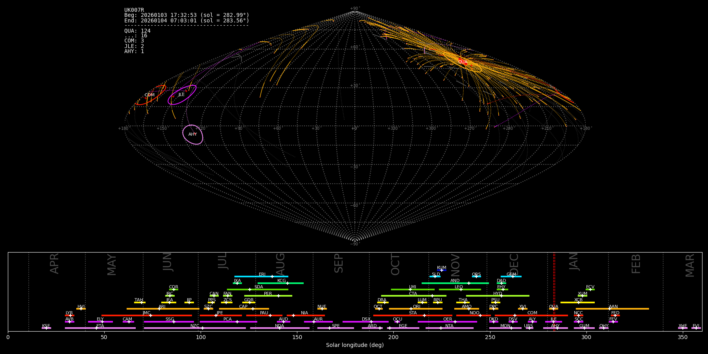Screen dimensions: 708x354
Task: Click the JAN month label
Action: 574,261
